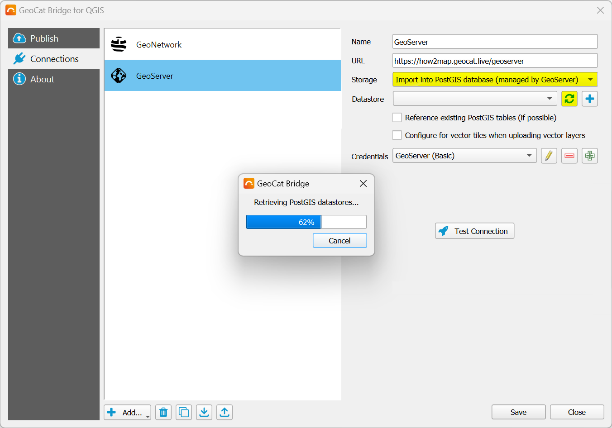The height and width of the screenshot is (428, 612).
Task: Click the blue plus add datastore icon
Action: pyautogui.click(x=589, y=99)
